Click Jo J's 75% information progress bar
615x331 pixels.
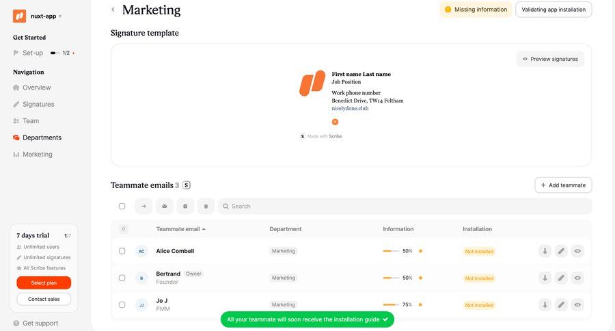(392, 305)
